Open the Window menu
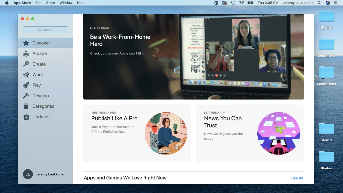This screenshot has width=343, height=193. click(66, 3)
